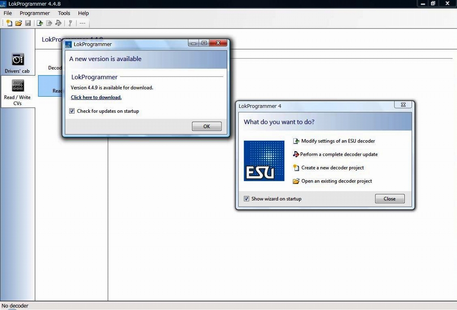Click Modify settings of an ESU decoder

[x=338, y=141]
